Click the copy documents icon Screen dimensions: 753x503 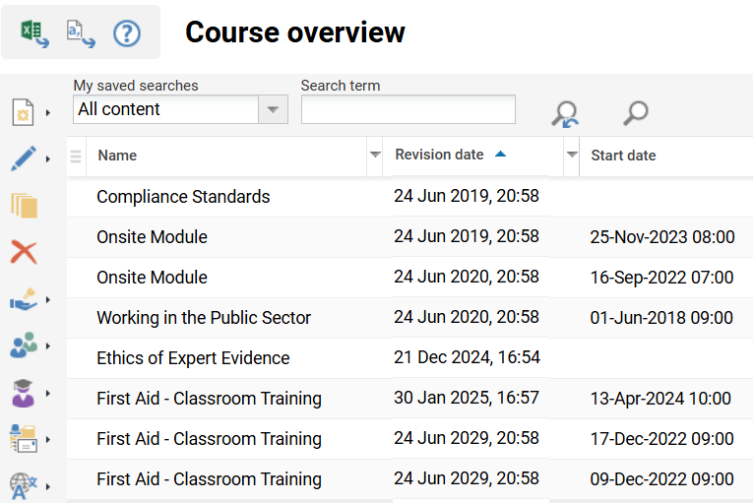(24, 205)
